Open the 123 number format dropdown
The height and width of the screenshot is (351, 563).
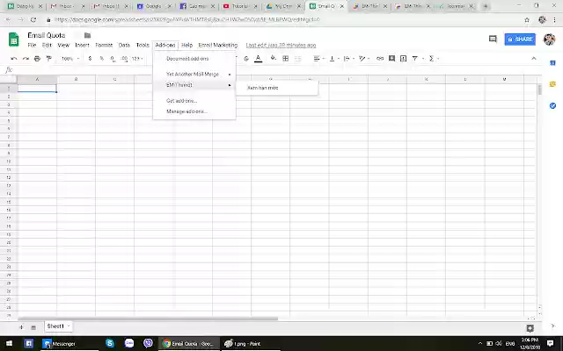coord(137,59)
